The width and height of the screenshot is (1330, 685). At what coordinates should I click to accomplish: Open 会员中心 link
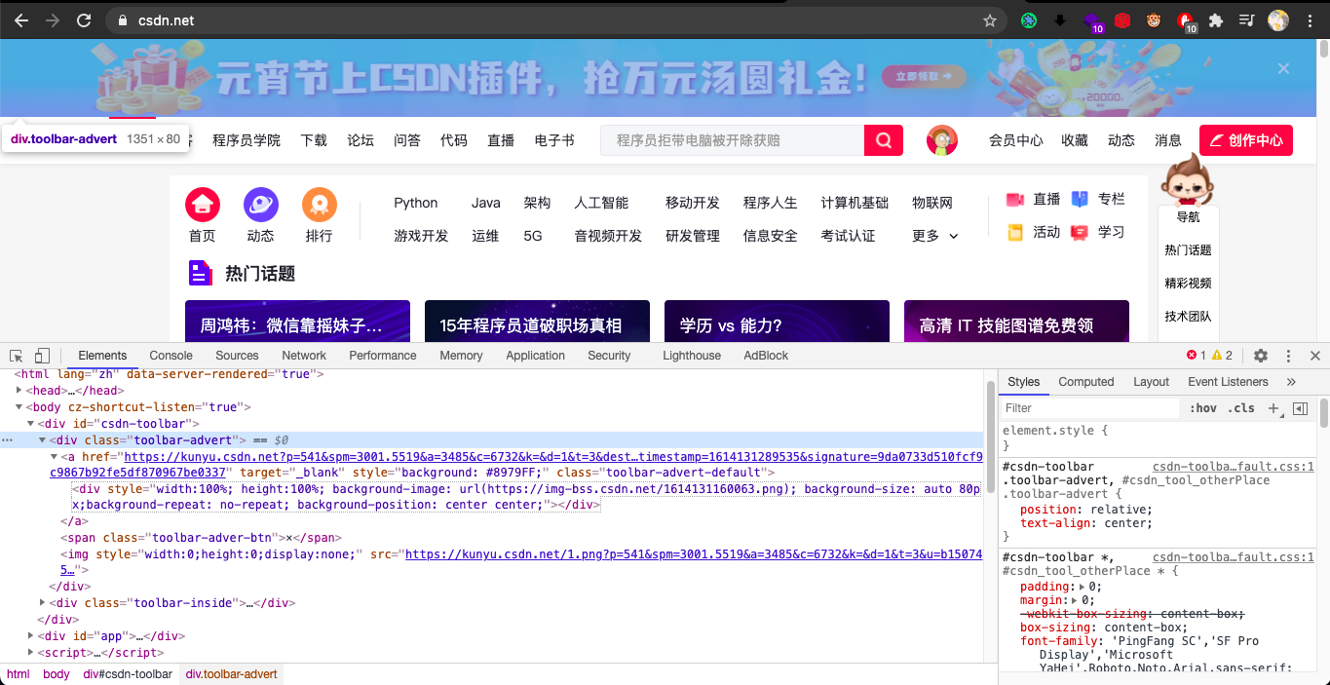1016,140
